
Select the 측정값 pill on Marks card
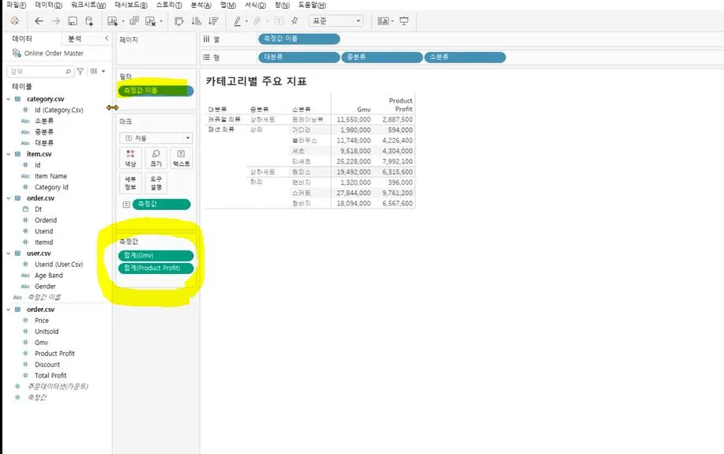click(x=162, y=204)
